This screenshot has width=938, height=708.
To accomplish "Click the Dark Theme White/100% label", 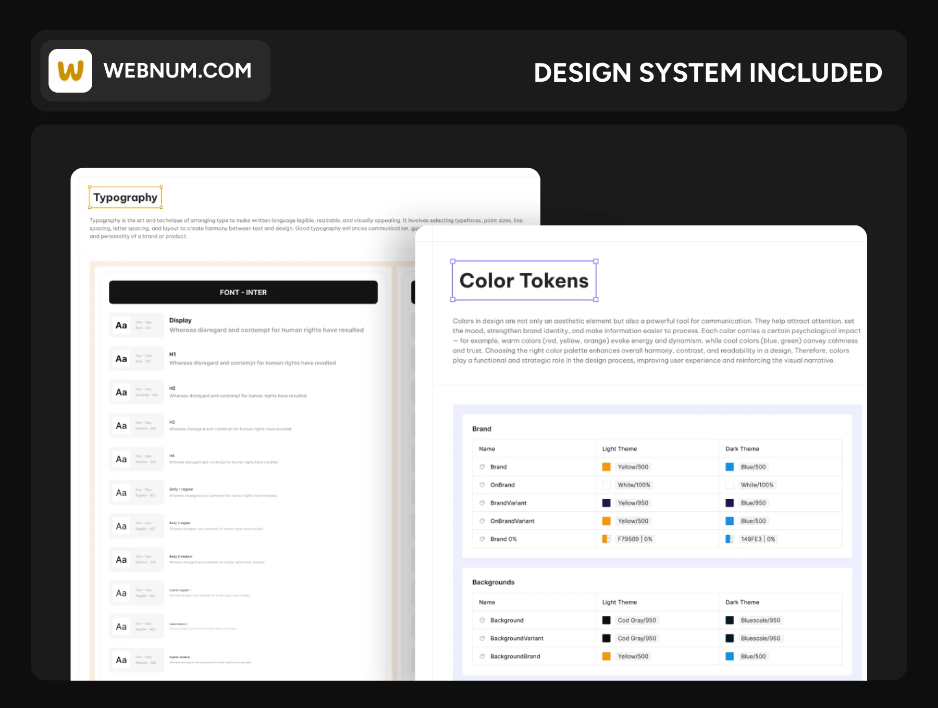I will point(757,485).
